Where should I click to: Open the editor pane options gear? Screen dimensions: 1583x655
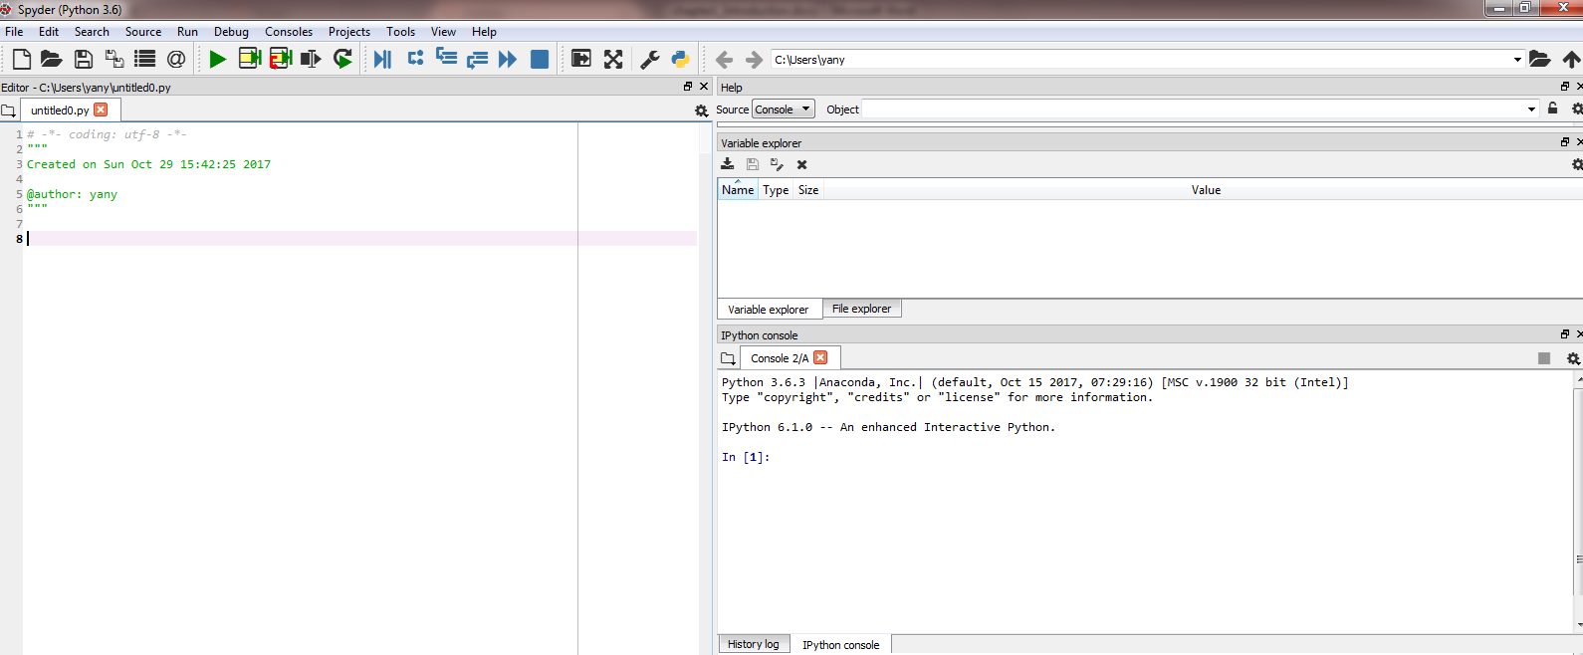pyautogui.click(x=701, y=110)
